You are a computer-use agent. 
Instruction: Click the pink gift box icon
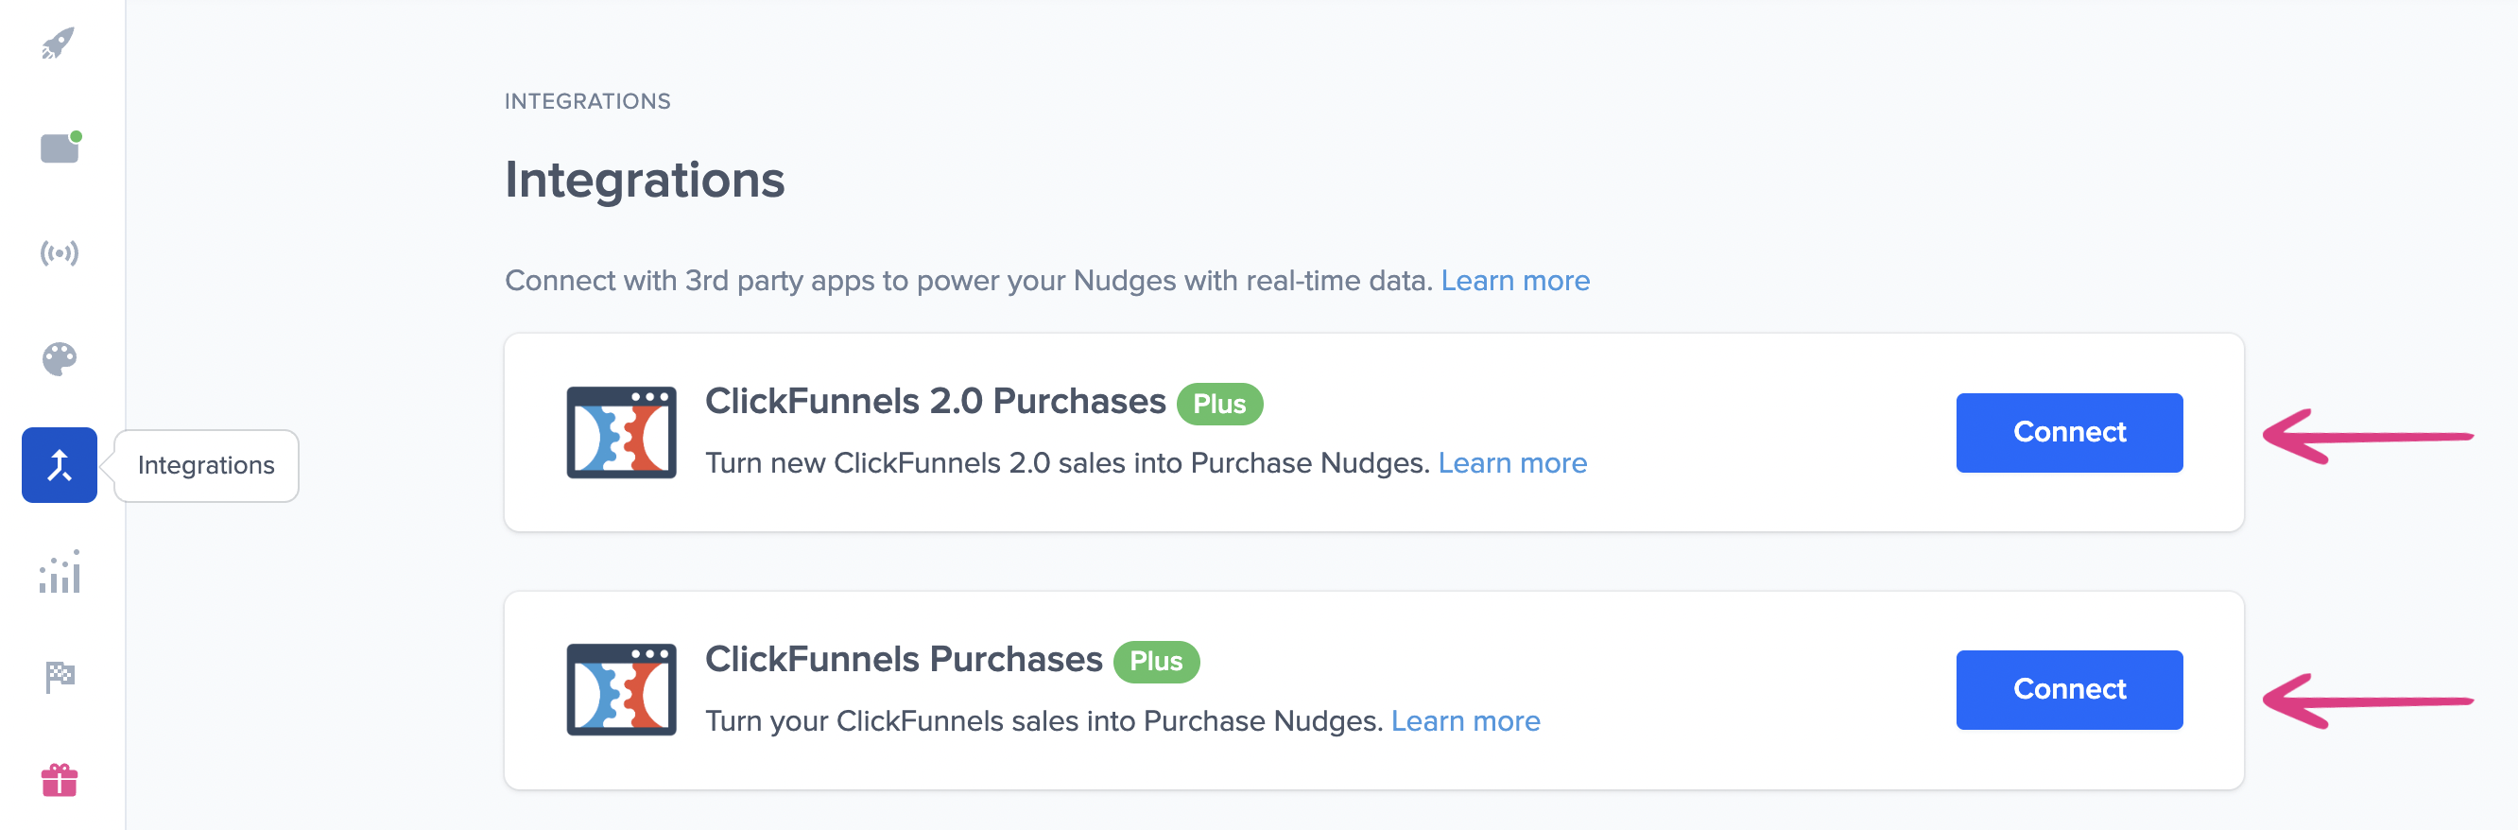[x=60, y=780]
